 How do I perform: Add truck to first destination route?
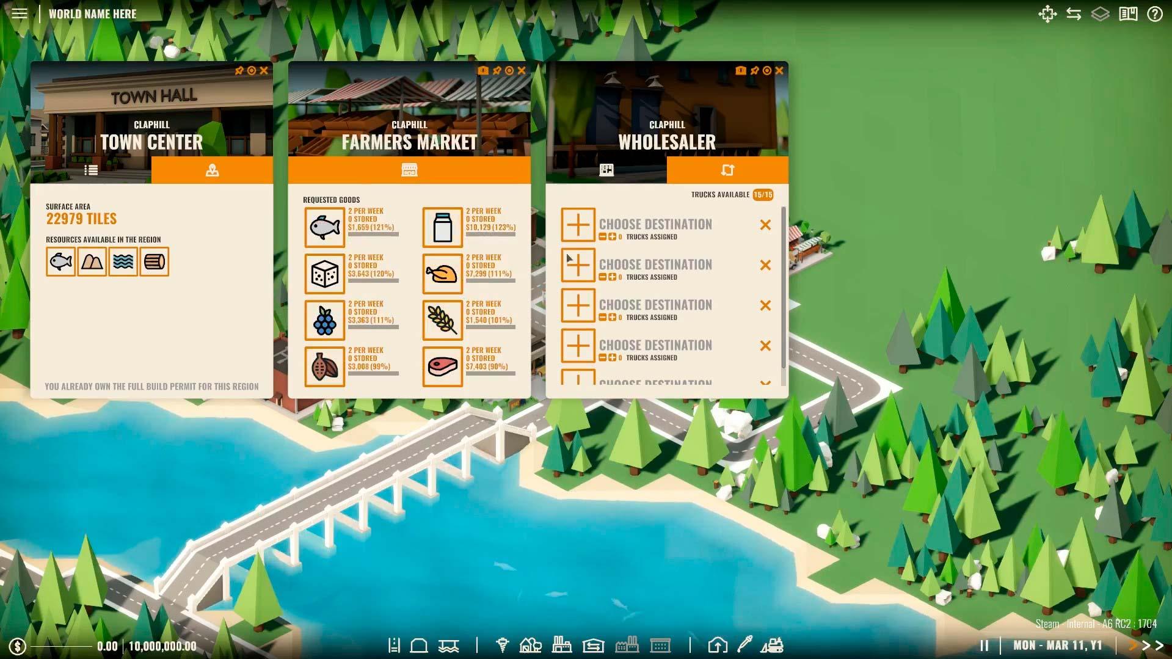pyautogui.click(x=612, y=237)
